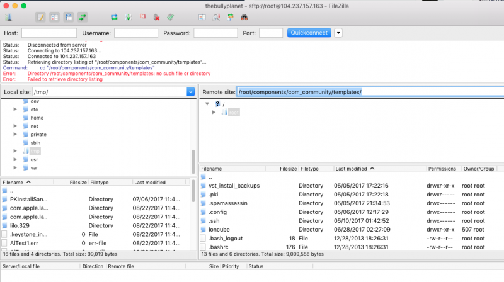Sort remote files by Permissions column
The image size is (504, 282).
tap(444, 169)
